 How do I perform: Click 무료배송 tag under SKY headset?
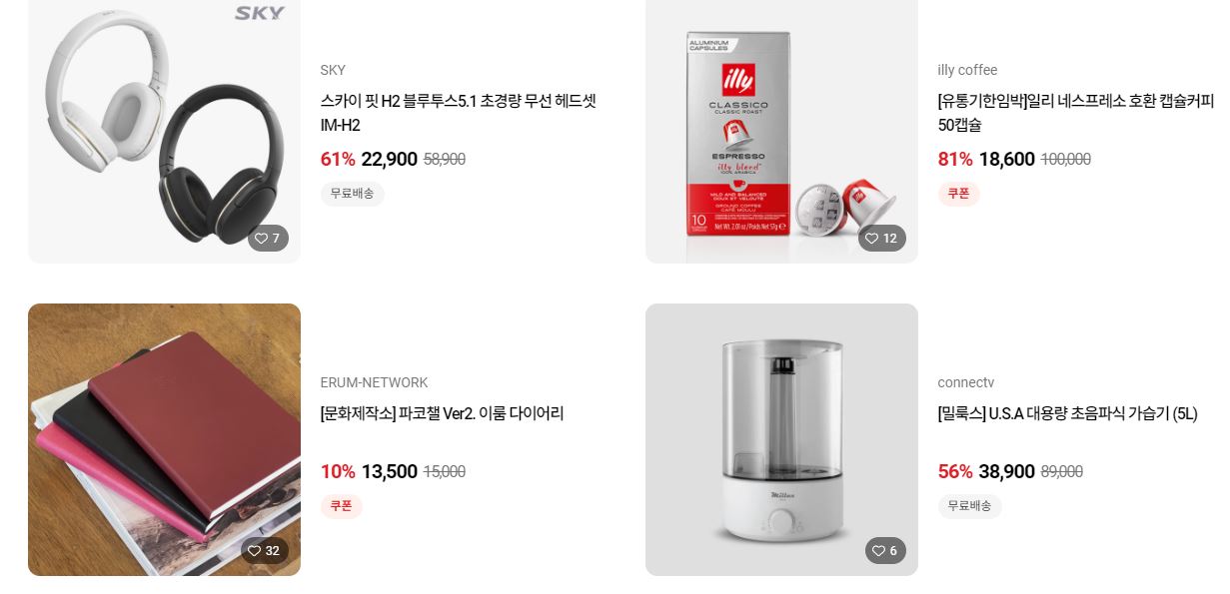click(352, 194)
